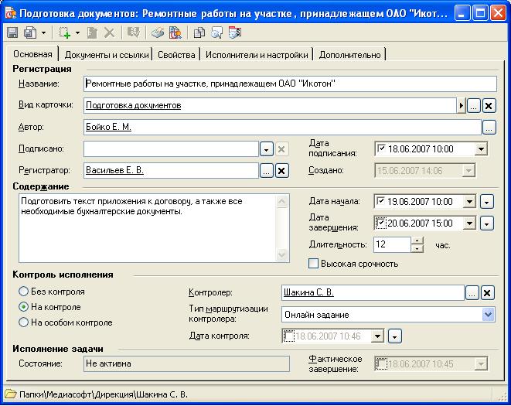511x406 pixels.
Task: Toggle the Дата контроля checkbox
Action: coord(288,336)
